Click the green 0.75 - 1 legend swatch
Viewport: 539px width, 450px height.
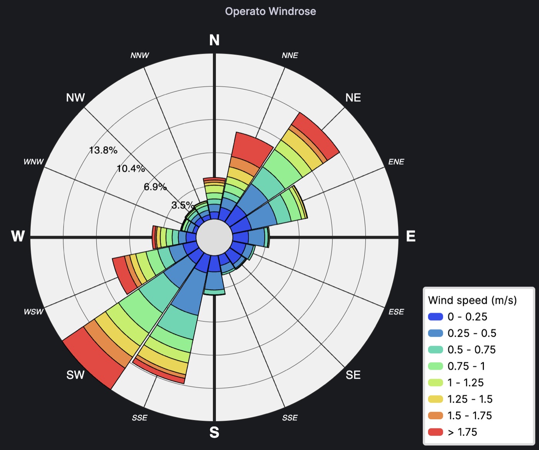tap(435, 366)
